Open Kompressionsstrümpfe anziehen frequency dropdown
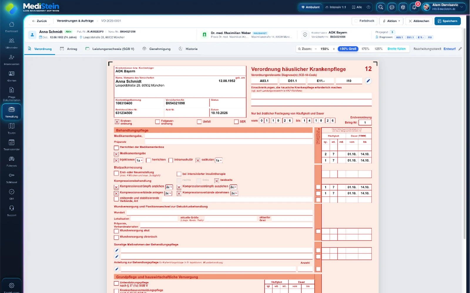 [169, 187]
